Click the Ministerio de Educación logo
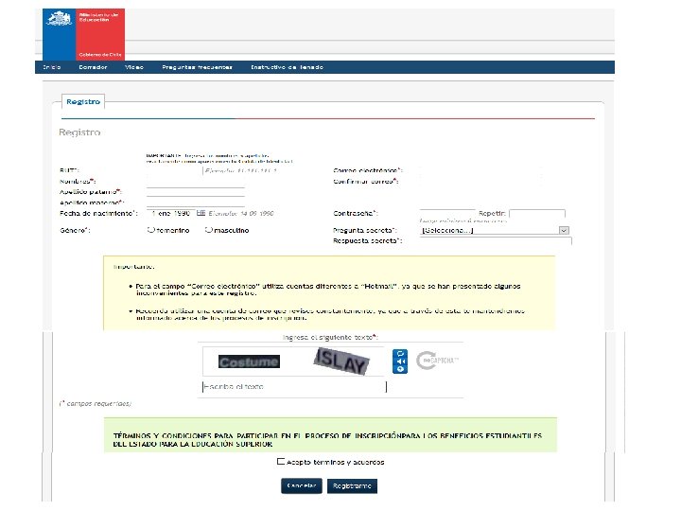Screen dimensions: 681x511 coord(83,34)
